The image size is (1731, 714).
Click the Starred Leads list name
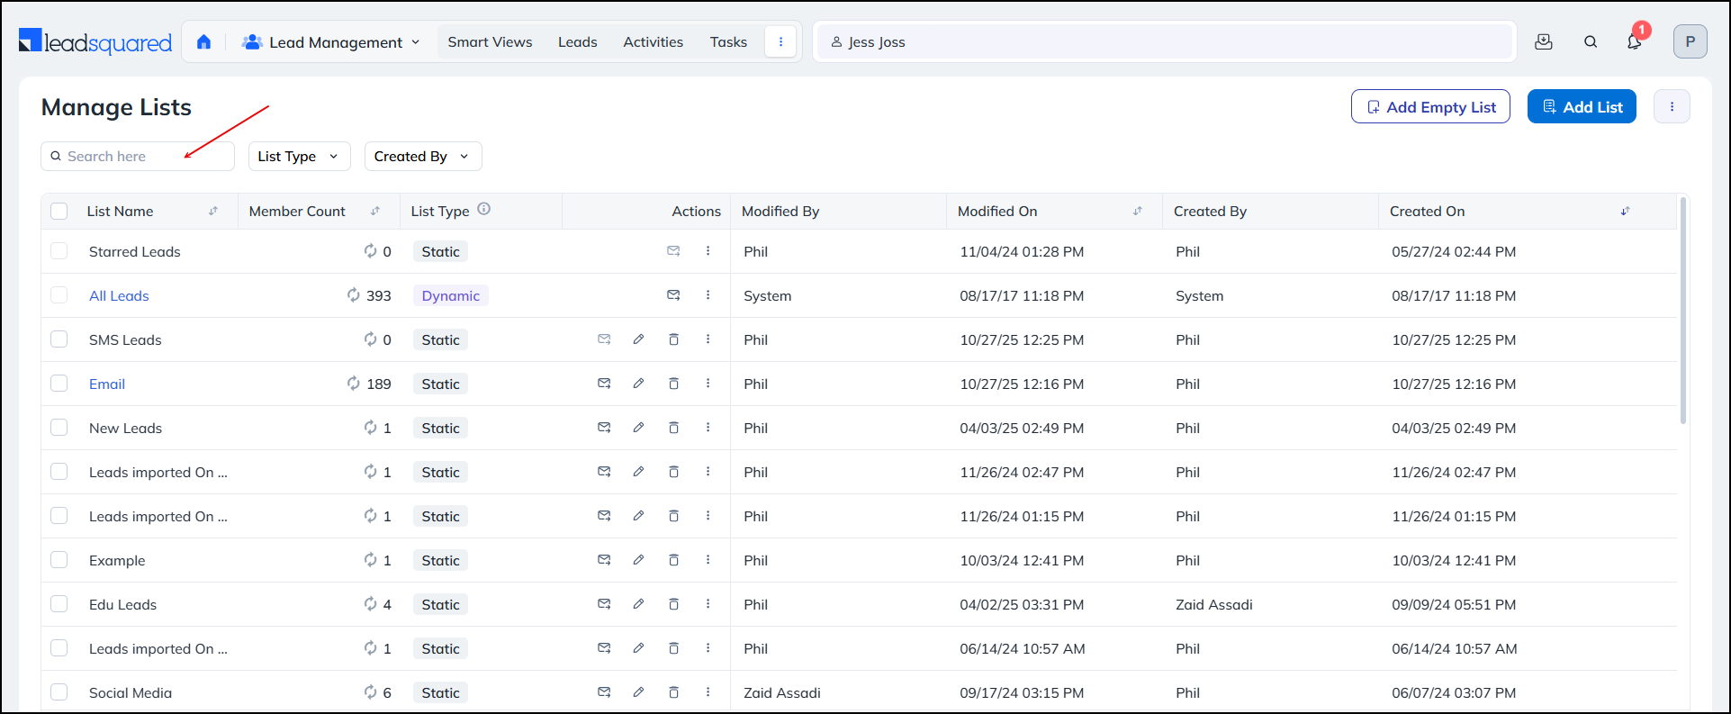pyautogui.click(x=134, y=251)
